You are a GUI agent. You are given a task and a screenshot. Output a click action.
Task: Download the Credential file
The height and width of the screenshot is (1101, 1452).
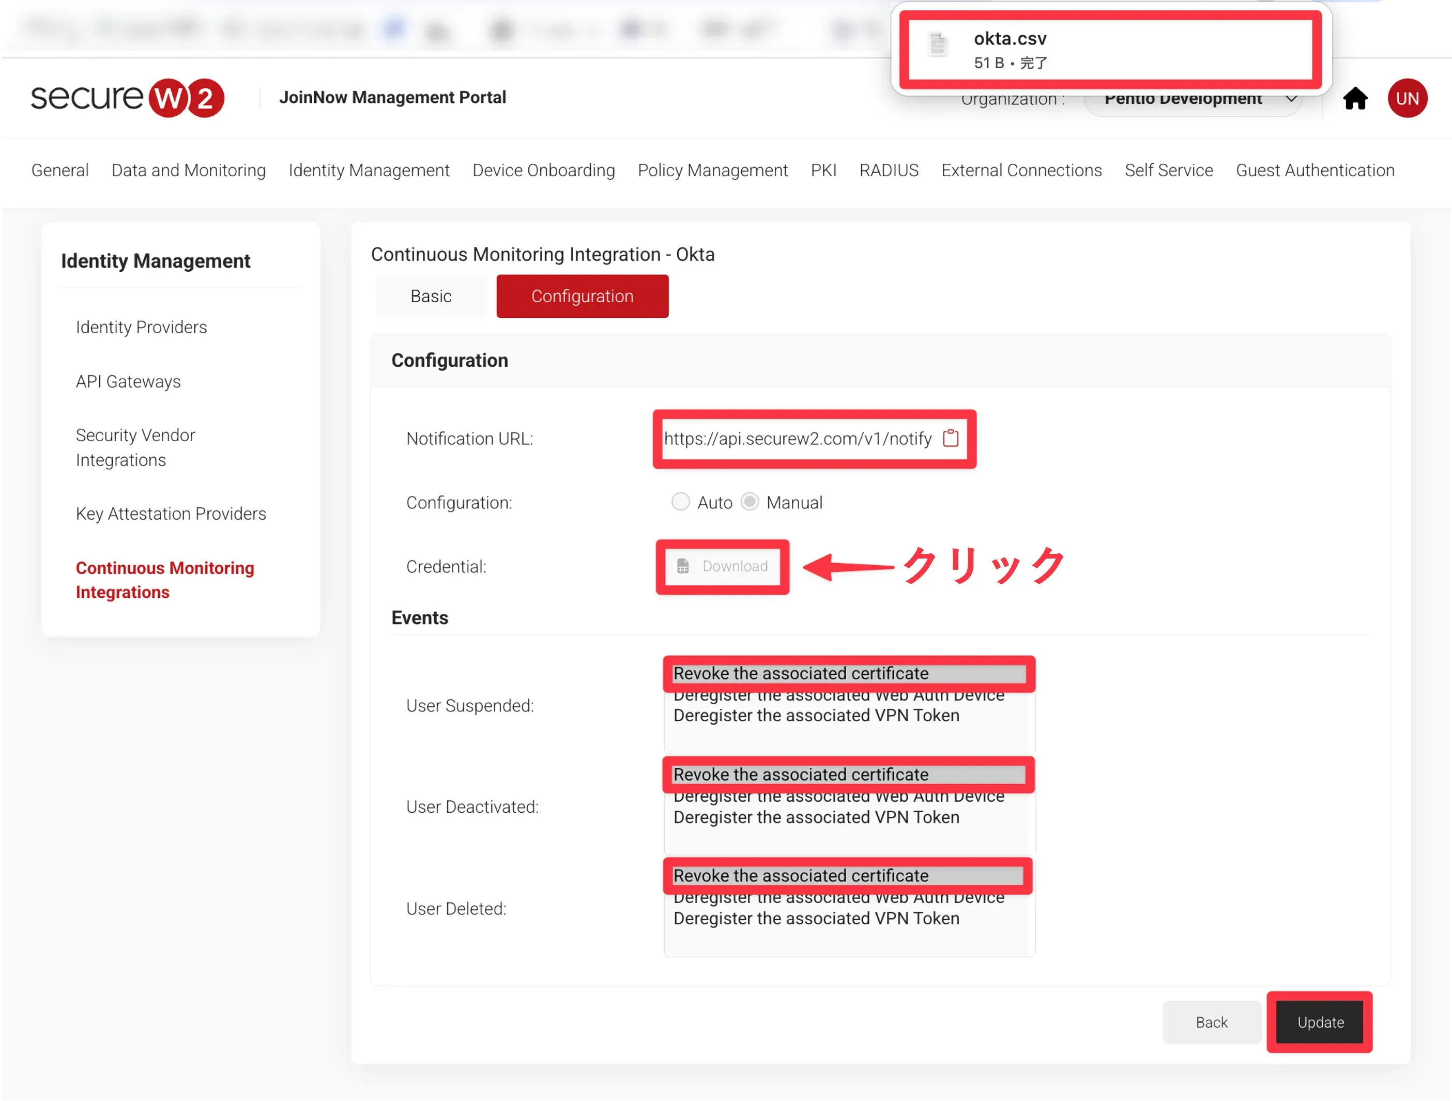point(722,566)
